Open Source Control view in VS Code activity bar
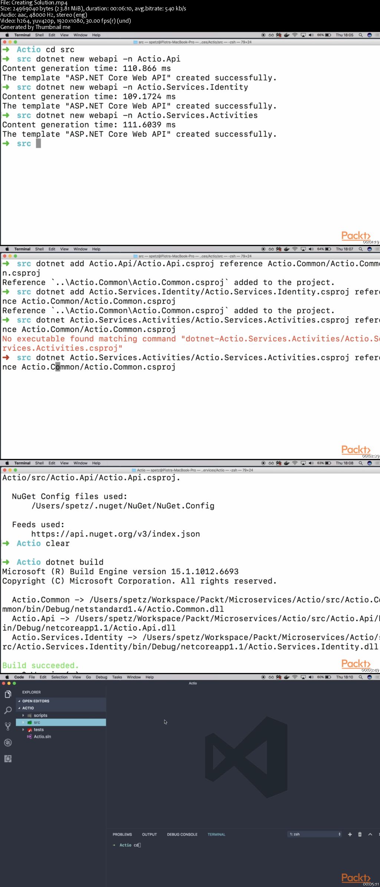This screenshot has width=380, height=887. (8, 726)
